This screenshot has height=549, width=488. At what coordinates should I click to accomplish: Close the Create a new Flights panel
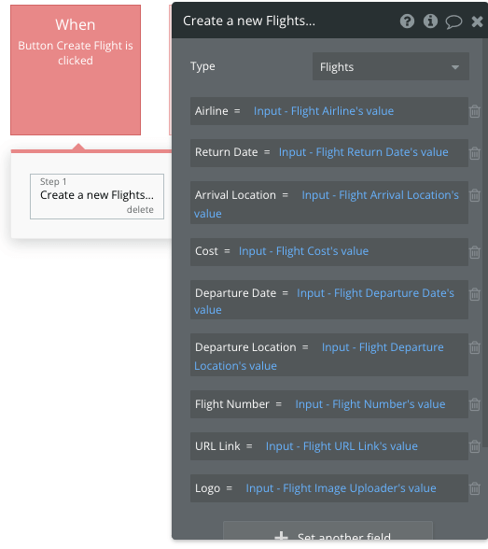pyautogui.click(x=477, y=21)
